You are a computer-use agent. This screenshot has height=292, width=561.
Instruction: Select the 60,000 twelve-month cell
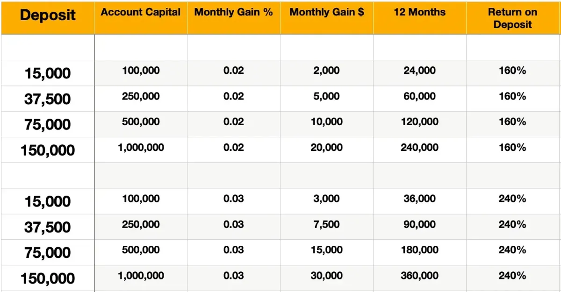click(420, 99)
